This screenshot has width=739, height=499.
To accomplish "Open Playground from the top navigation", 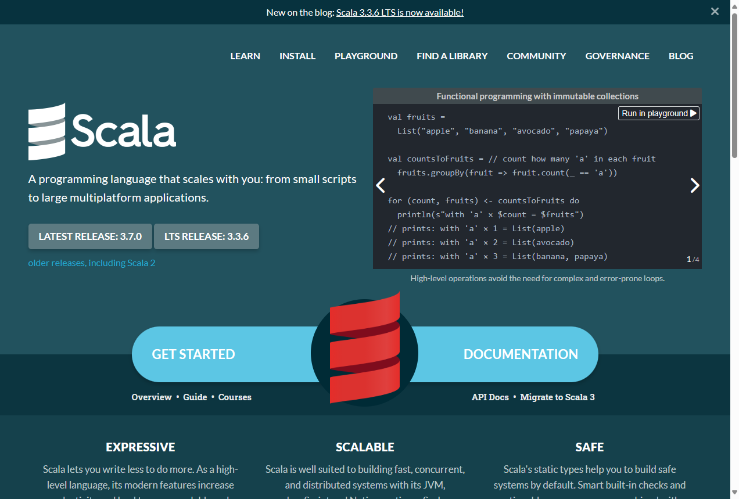I will 366,56.
